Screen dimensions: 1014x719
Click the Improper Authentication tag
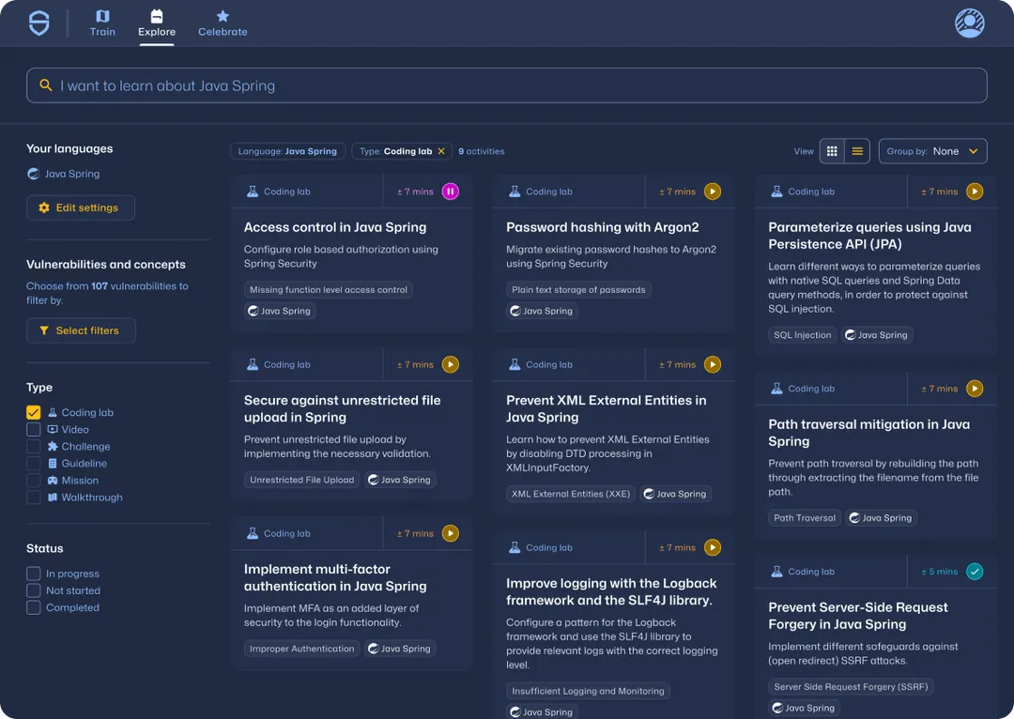(x=302, y=649)
